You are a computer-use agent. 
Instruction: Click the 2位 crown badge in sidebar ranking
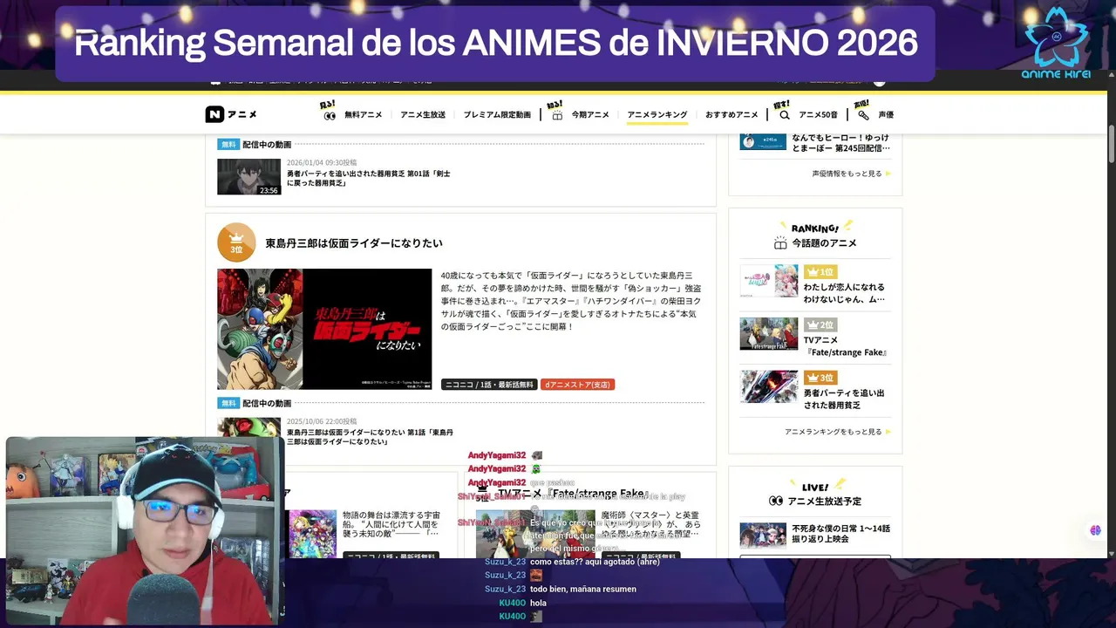pos(820,324)
